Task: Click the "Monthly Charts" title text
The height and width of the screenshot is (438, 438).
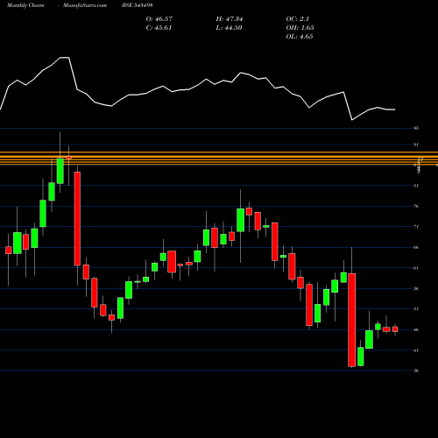Action: 25,5
